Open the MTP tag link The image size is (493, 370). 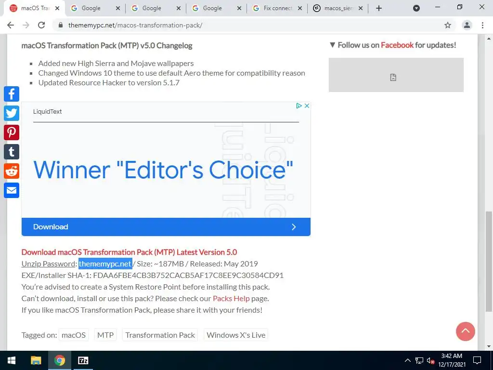105,335
